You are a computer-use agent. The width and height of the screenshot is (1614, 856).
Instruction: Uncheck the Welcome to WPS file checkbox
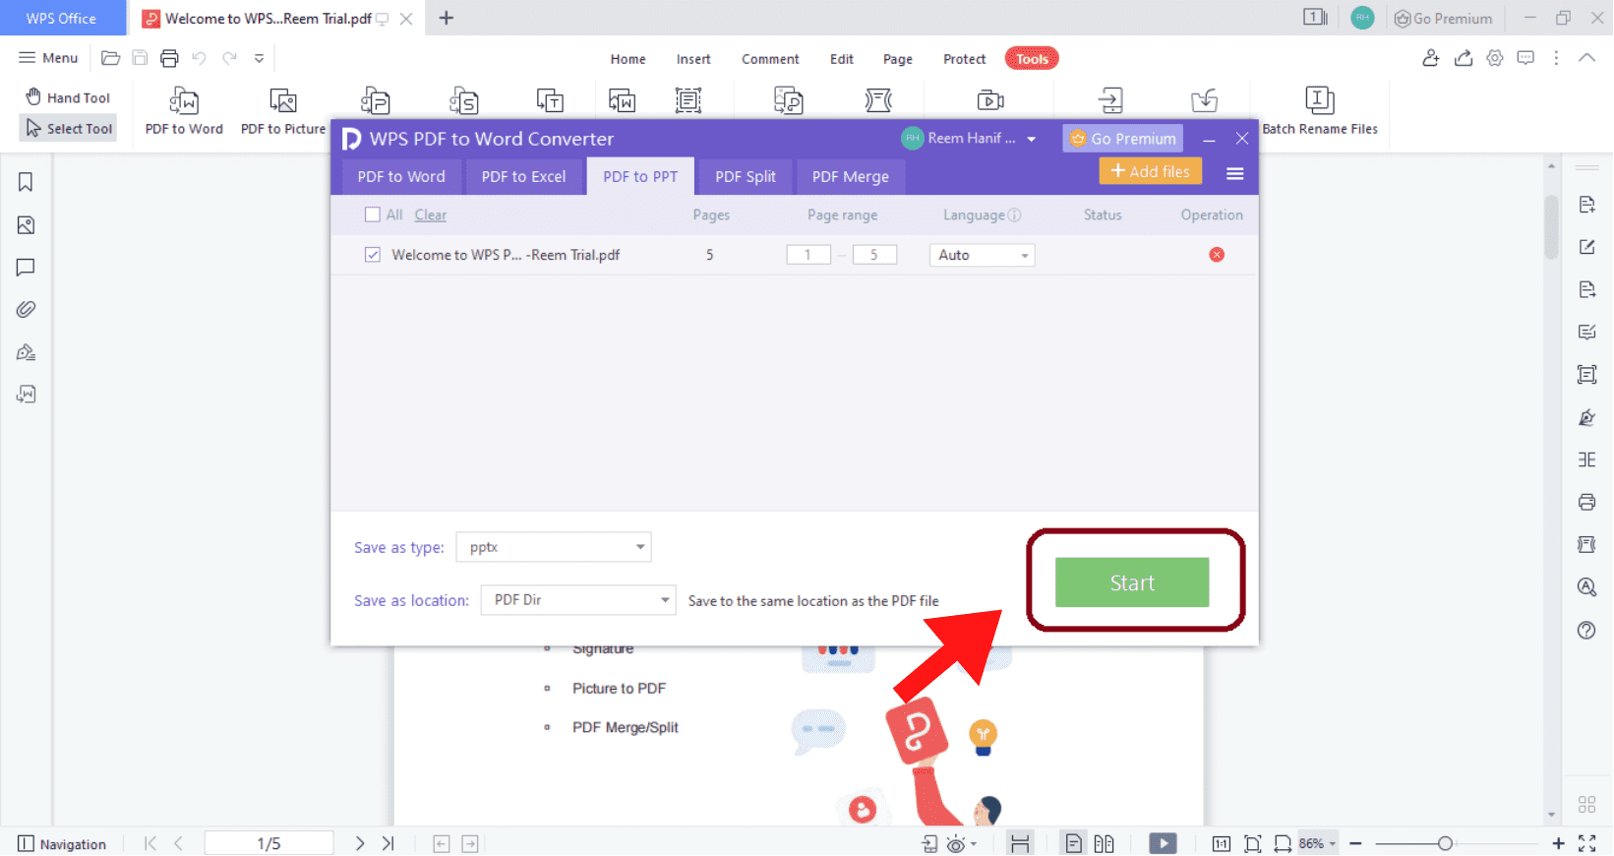[373, 255]
